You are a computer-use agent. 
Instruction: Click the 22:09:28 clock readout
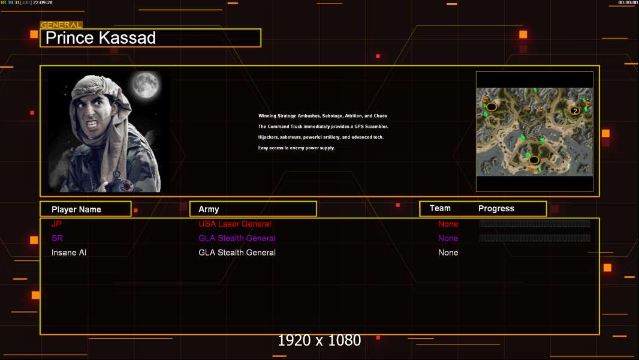[x=43, y=2]
